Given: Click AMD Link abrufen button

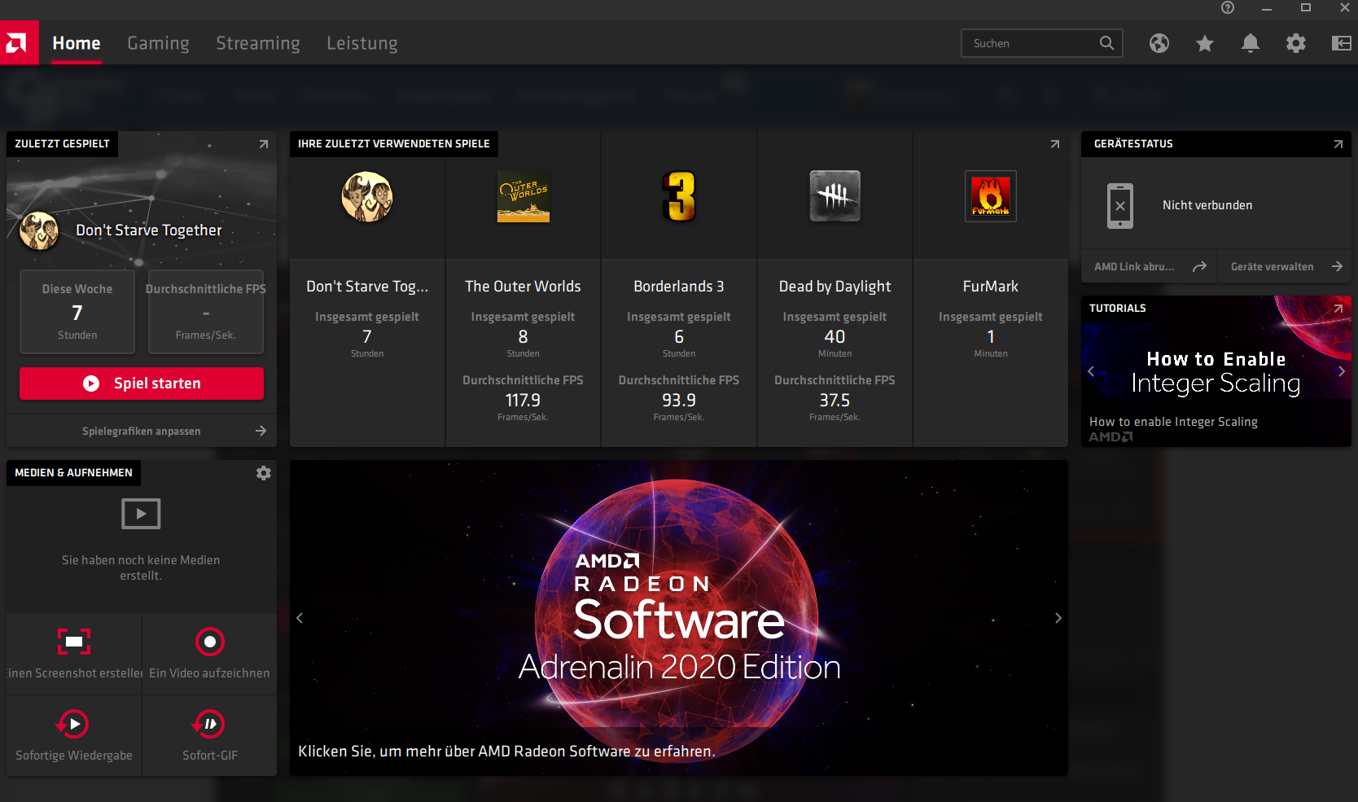Looking at the screenshot, I should click(x=1149, y=266).
